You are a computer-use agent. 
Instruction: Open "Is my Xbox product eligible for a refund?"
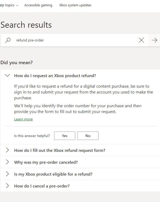tap(53, 174)
